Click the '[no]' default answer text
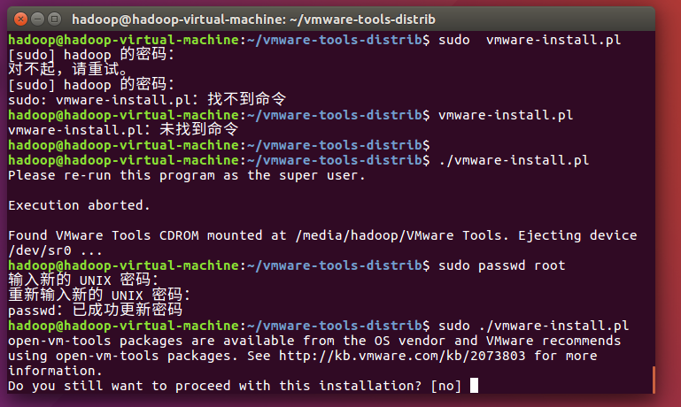This screenshot has height=407, width=681. (x=446, y=386)
